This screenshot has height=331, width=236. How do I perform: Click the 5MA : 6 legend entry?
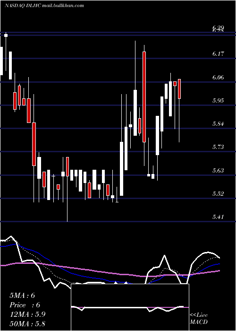click(x=22, y=296)
